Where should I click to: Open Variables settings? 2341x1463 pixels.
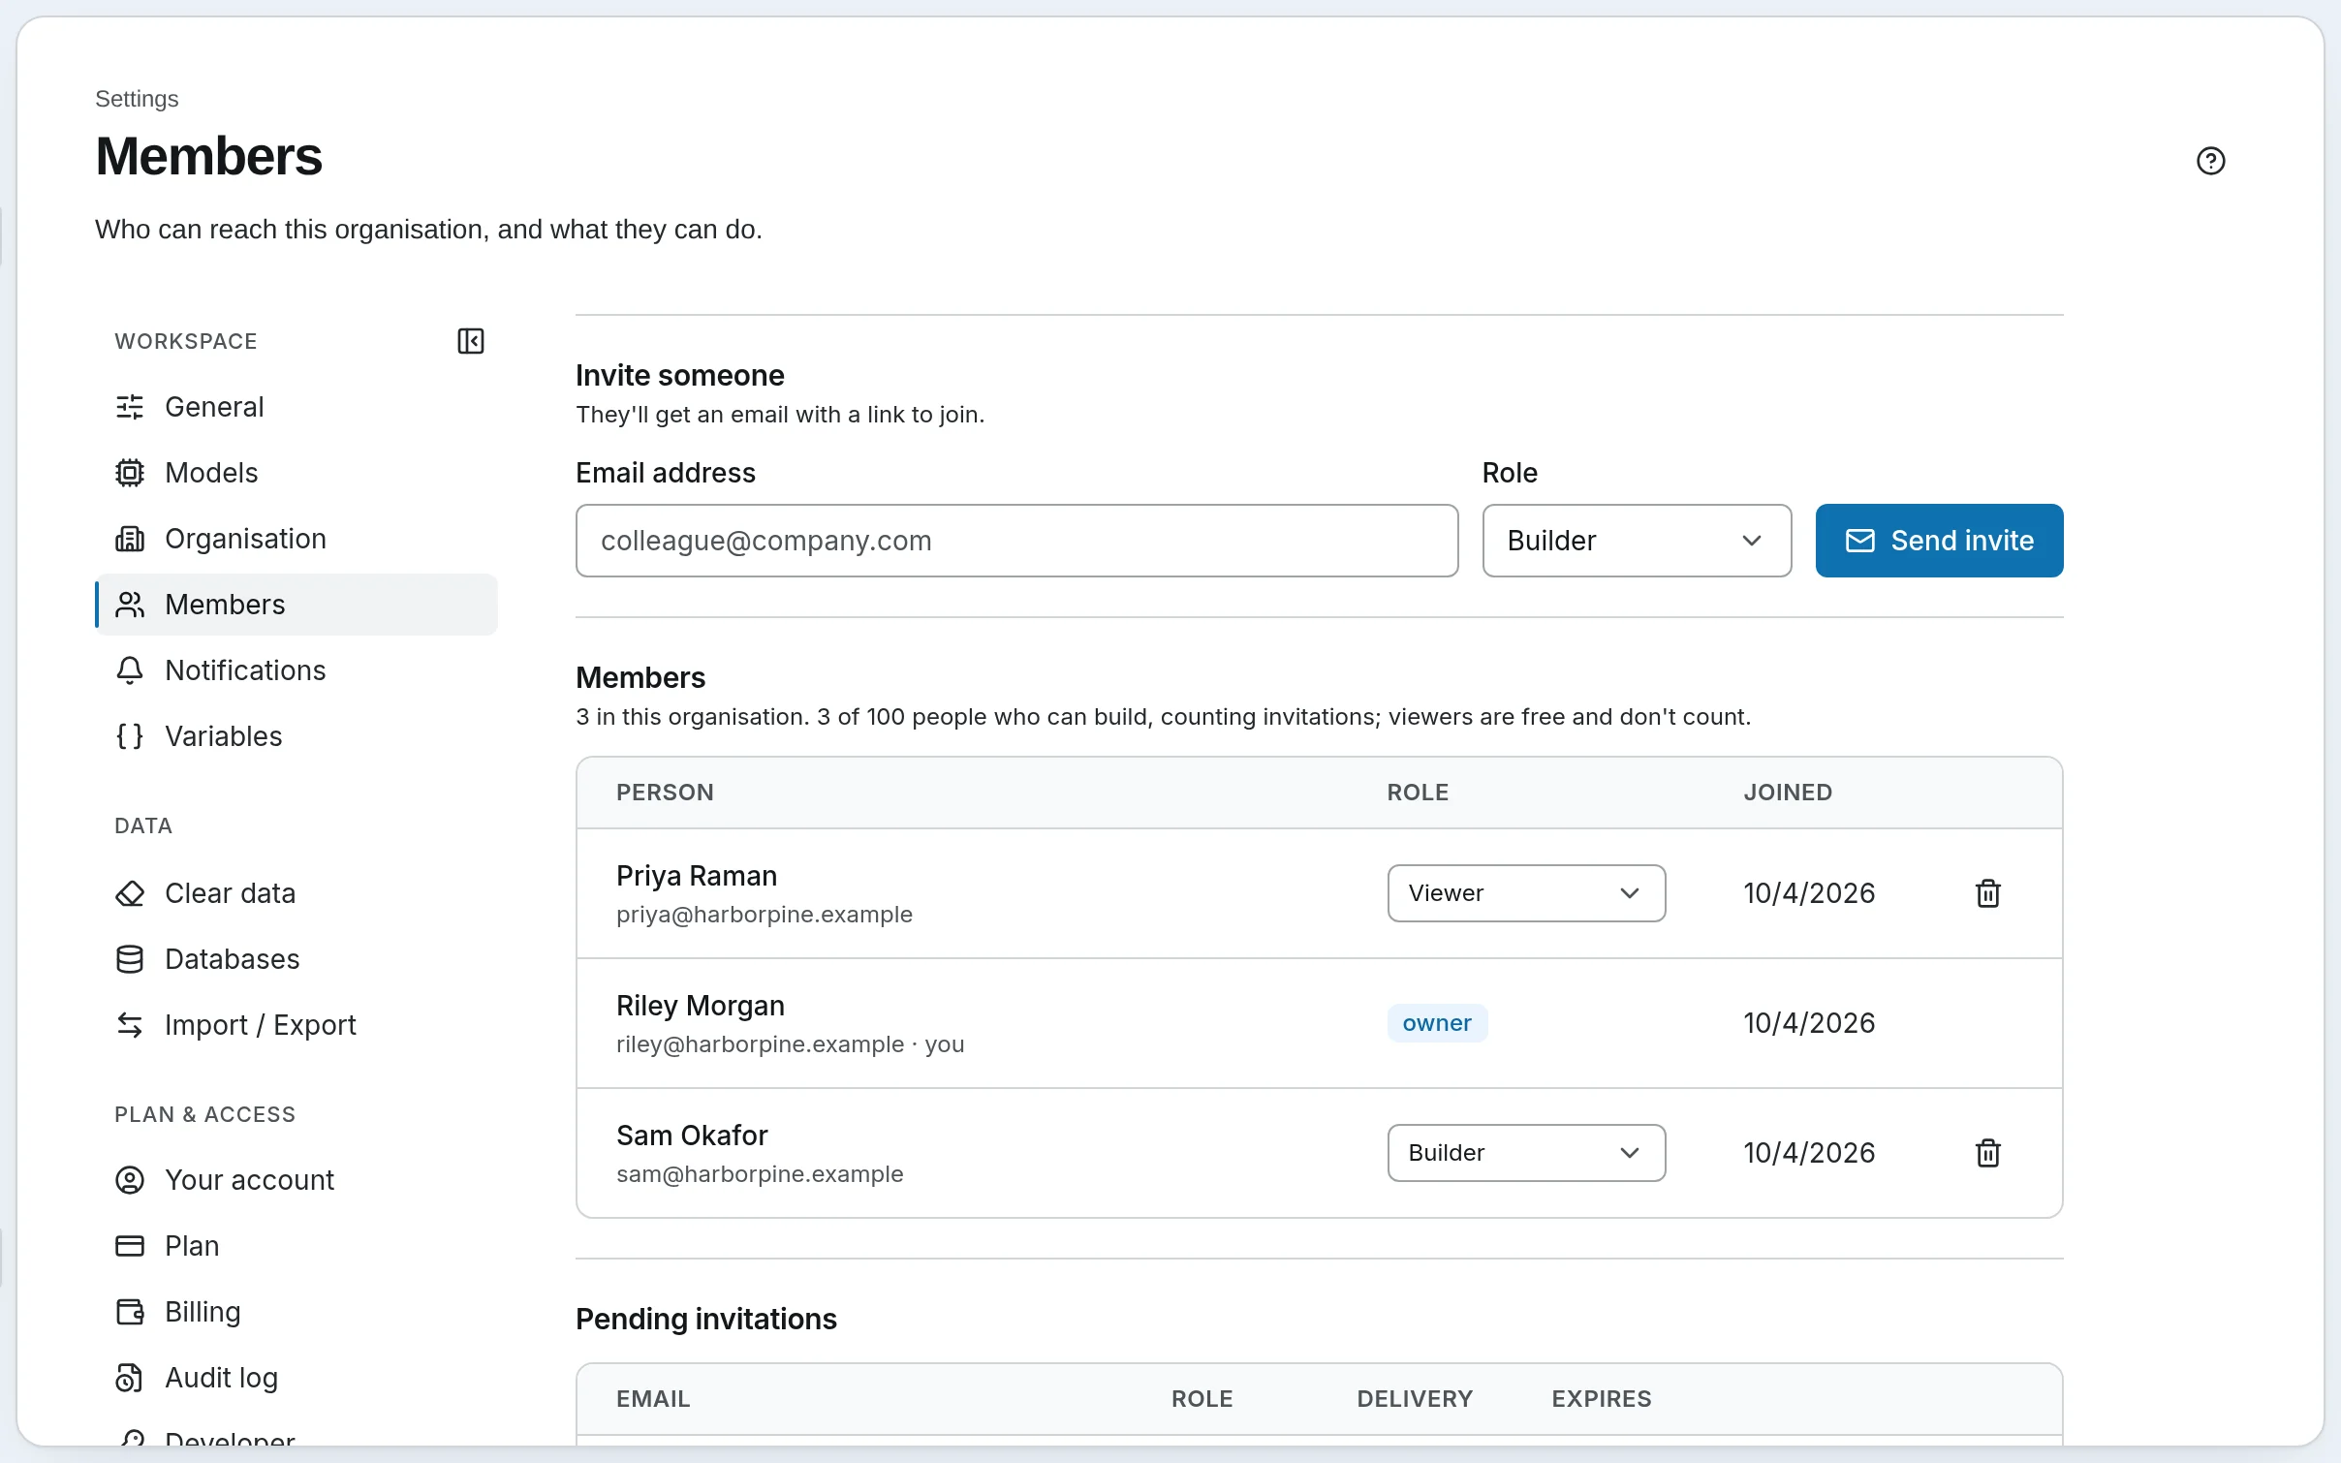297,736
